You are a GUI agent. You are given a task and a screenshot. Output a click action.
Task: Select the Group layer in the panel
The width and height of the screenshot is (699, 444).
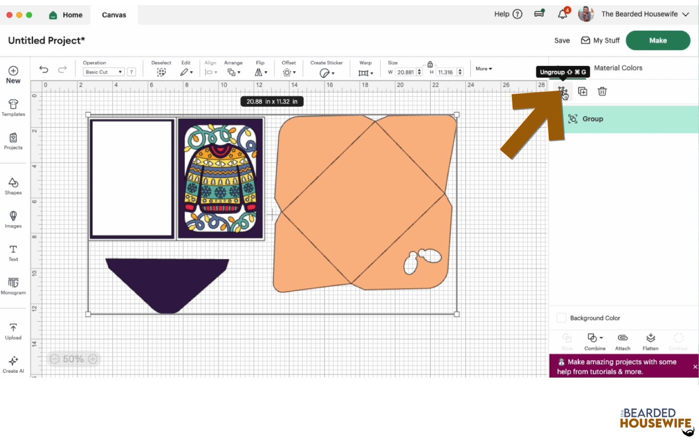tap(593, 118)
